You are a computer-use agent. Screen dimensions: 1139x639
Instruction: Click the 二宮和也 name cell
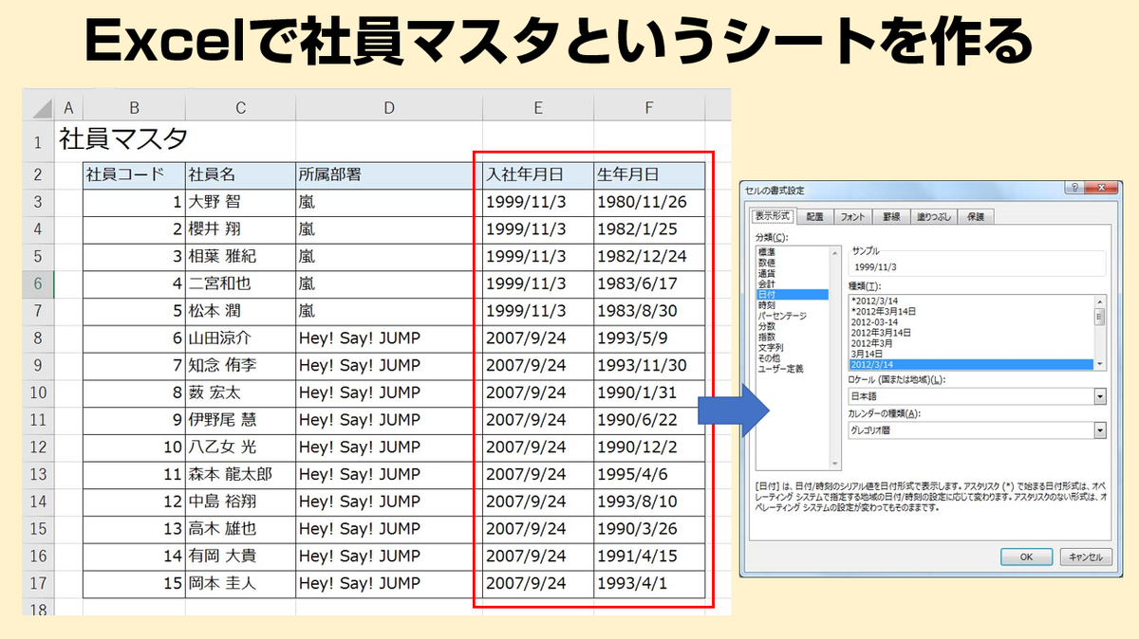pos(240,283)
